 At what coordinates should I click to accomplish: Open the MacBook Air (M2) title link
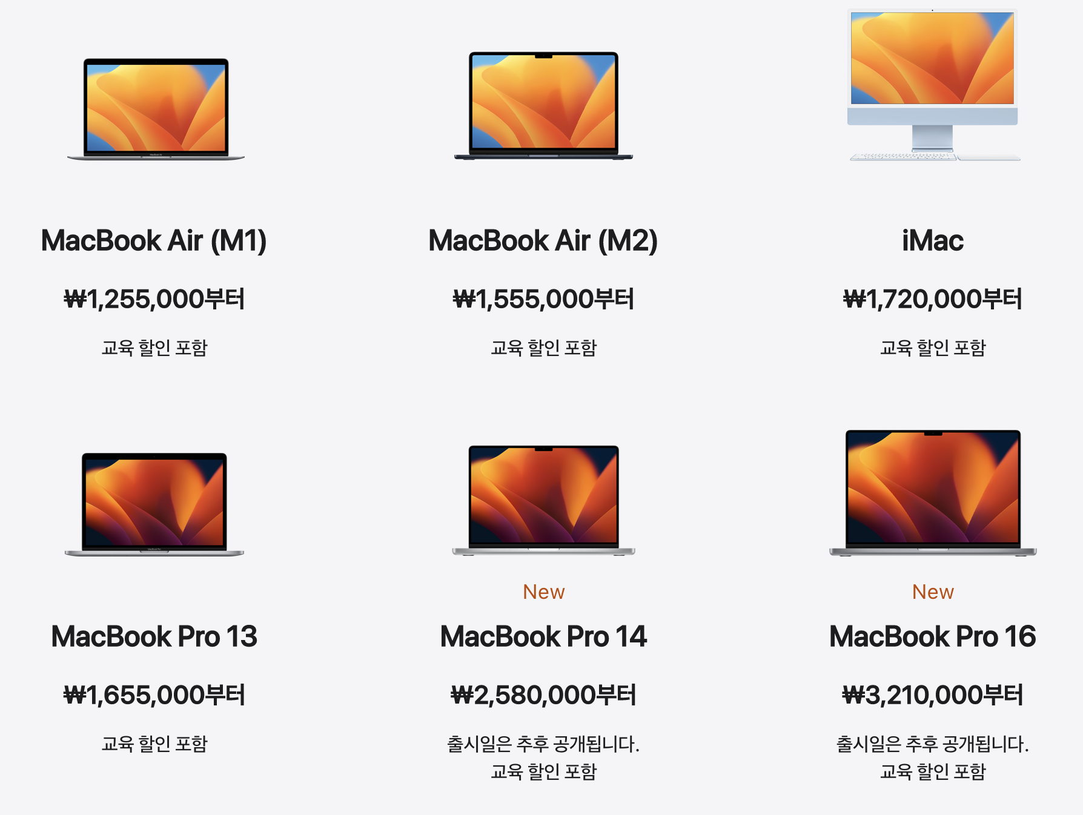(x=543, y=240)
